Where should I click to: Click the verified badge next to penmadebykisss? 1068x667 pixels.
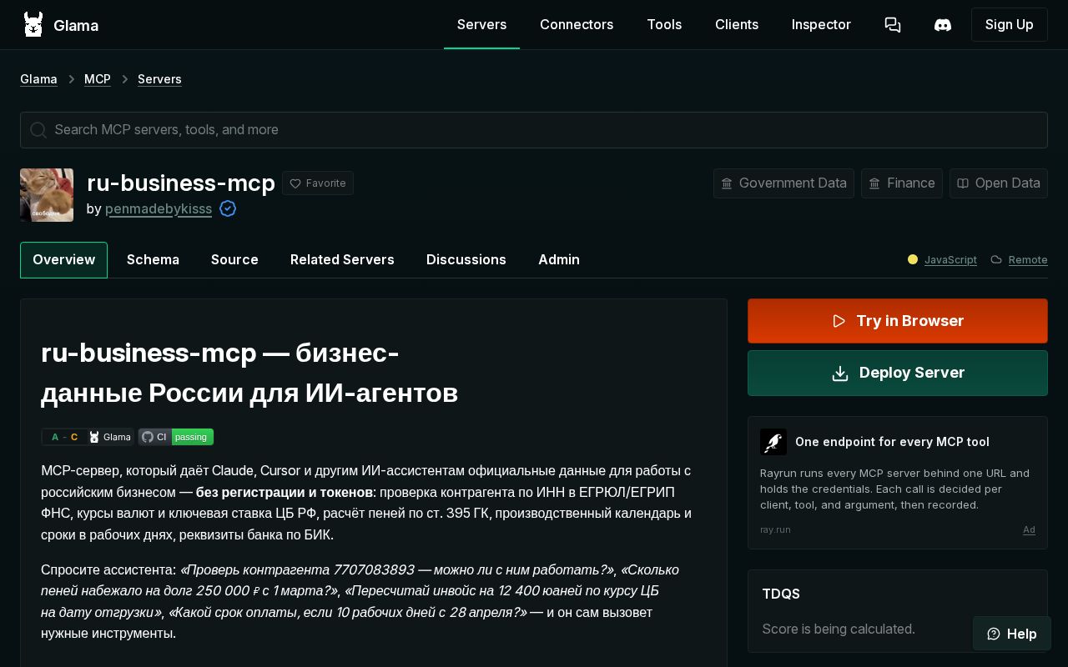[228, 208]
